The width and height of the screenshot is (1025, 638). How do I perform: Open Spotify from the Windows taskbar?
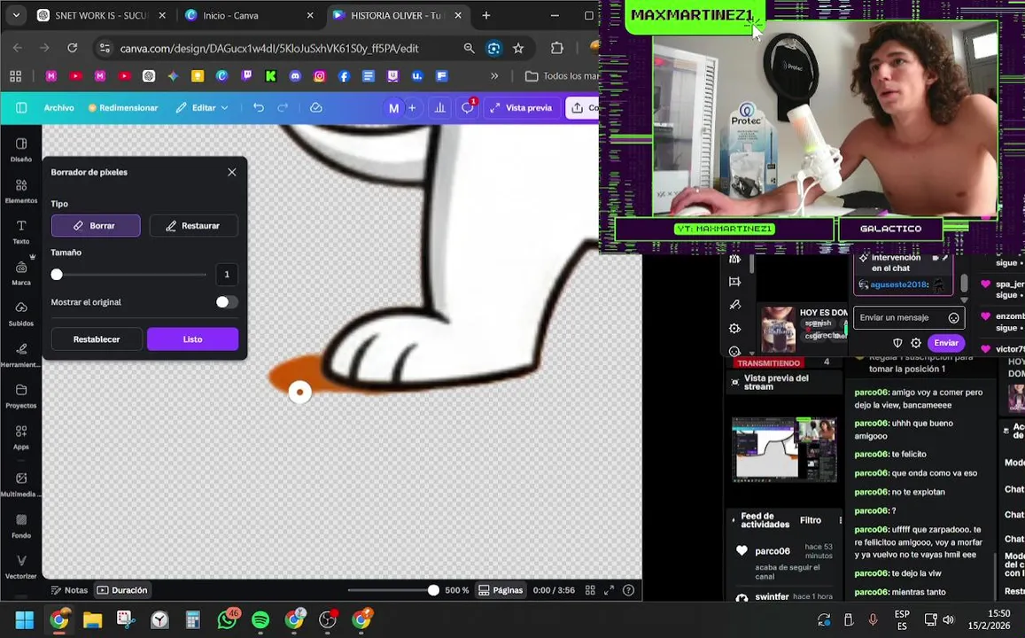tap(260, 619)
